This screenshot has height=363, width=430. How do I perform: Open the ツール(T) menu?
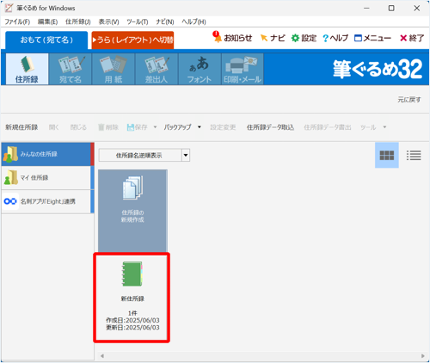click(x=138, y=22)
